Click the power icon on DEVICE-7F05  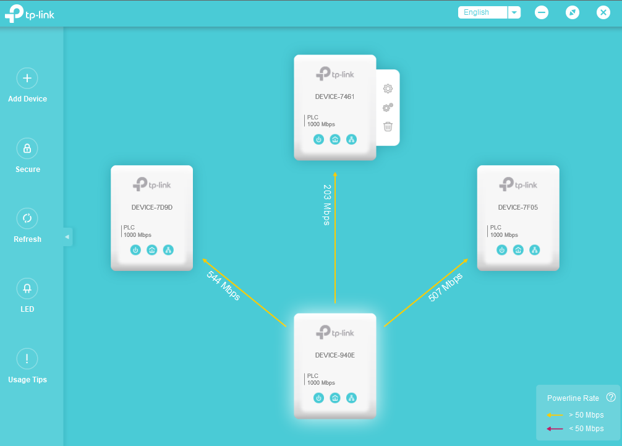(x=502, y=250)
